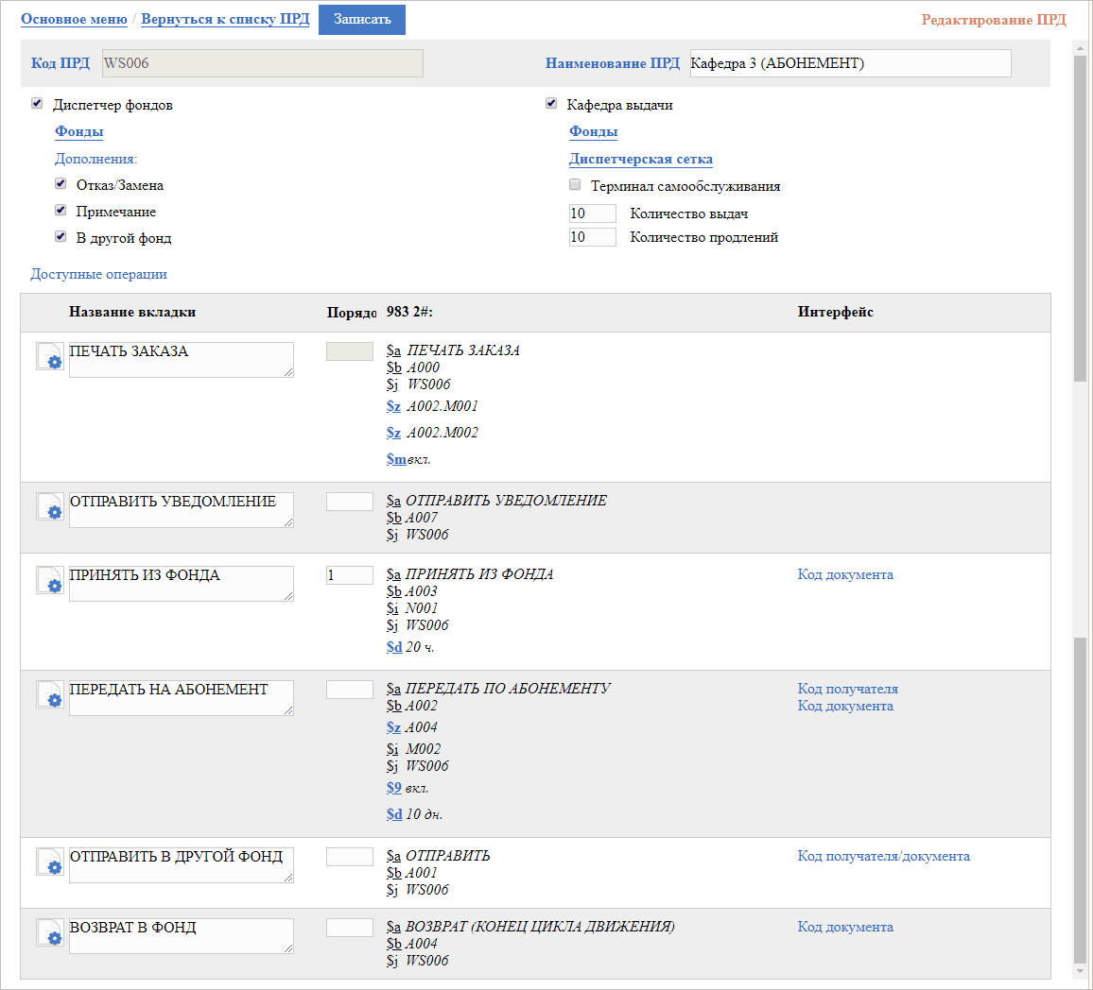Click settings icon beside ПЕЧАТЬ ЗАКАЗА row
The image size is (1093, 990).
coord(50,357)
